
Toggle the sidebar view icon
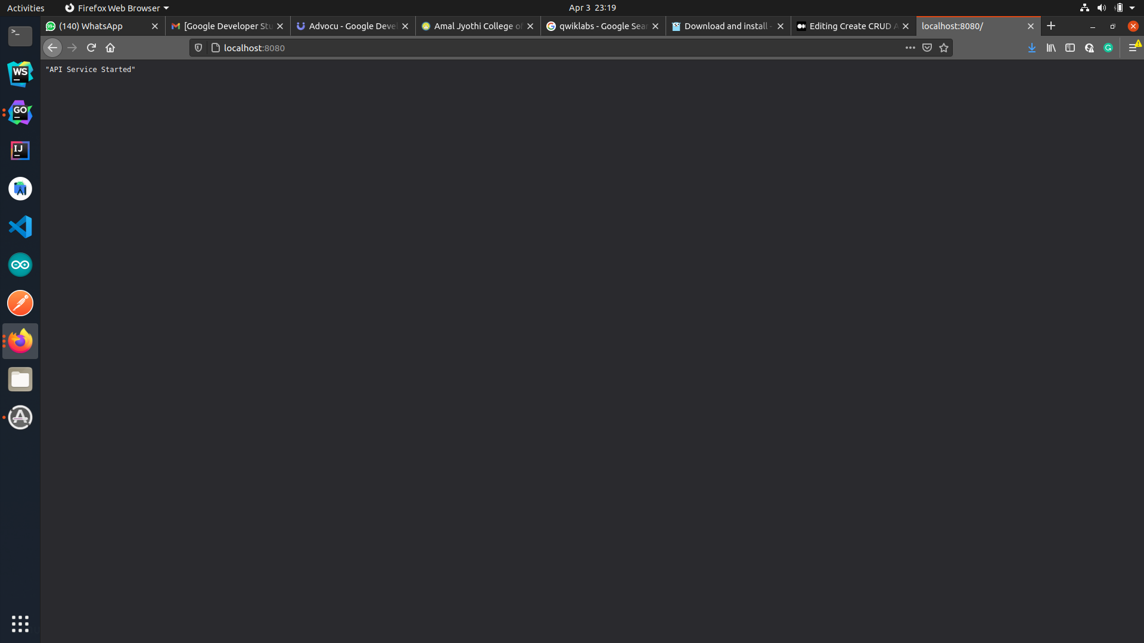[1070, 48]
